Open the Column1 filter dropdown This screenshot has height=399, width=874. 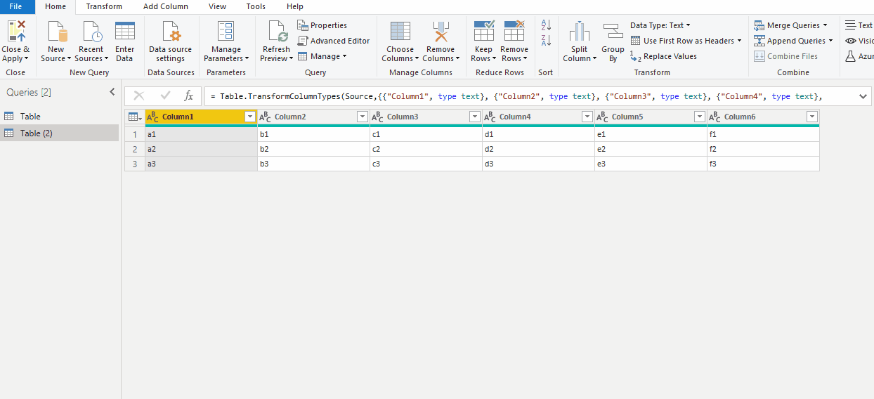[x=249, y=117]
